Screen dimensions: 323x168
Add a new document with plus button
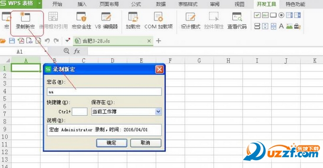[158, 41]
